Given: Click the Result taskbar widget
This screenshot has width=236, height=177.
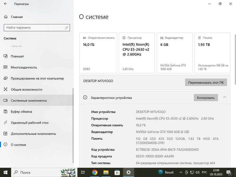Looking at the screenshot, I should point(166,172).
